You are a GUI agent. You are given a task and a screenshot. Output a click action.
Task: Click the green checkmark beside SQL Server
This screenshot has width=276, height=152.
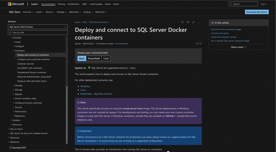89,68
